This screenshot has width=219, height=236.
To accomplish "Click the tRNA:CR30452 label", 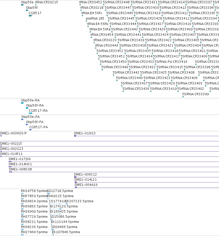I will coord(91,2).
